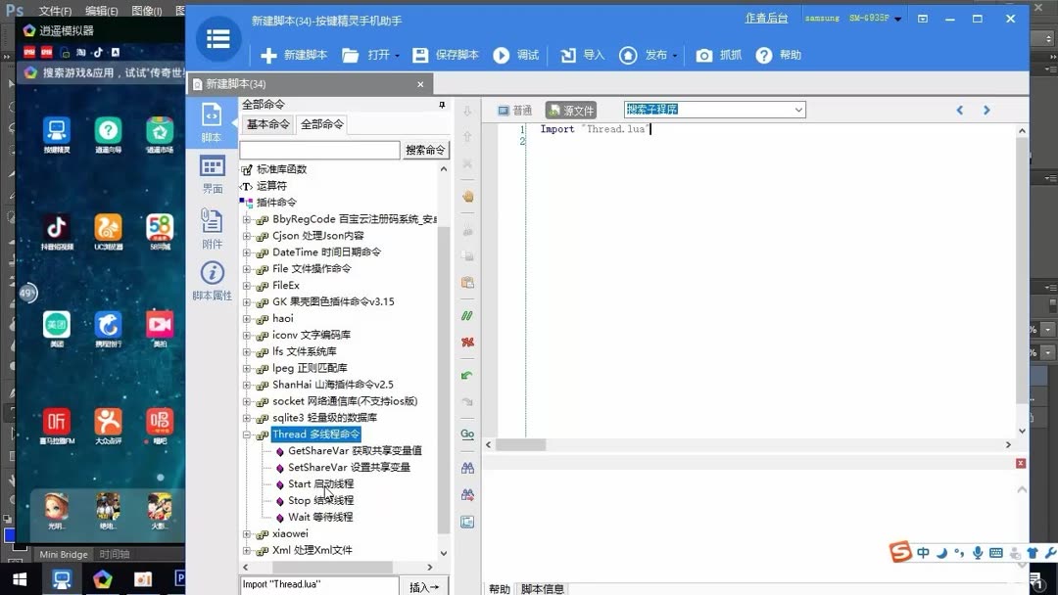Toggle the Chinese input indicator in system tray
Image resolution: width=1058 pixels, height=595 pixels.
(x=922, y=552)
